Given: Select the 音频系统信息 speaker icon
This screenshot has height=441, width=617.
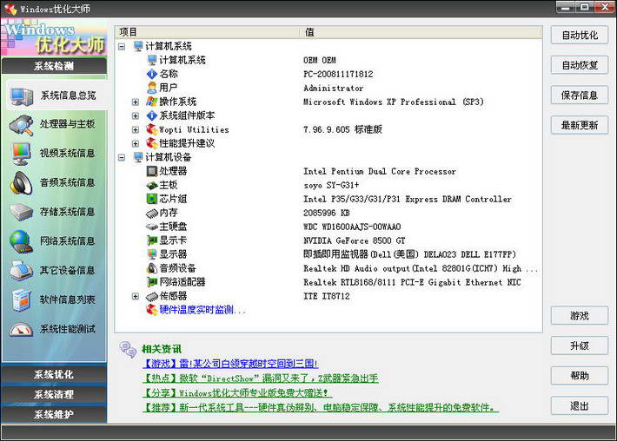Looking at the screenshot, I should (x=22, y=183).
